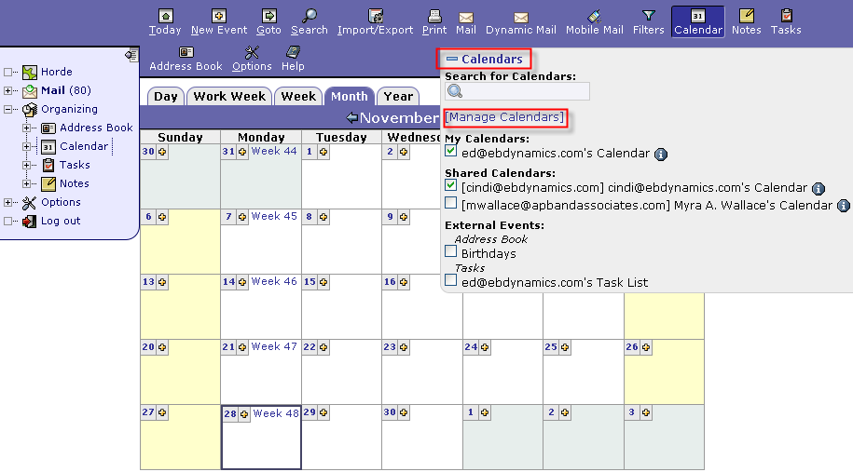This screenshot has width=853, height=472.
Task: Switch to the Year tab
Action: pos(398,96)
